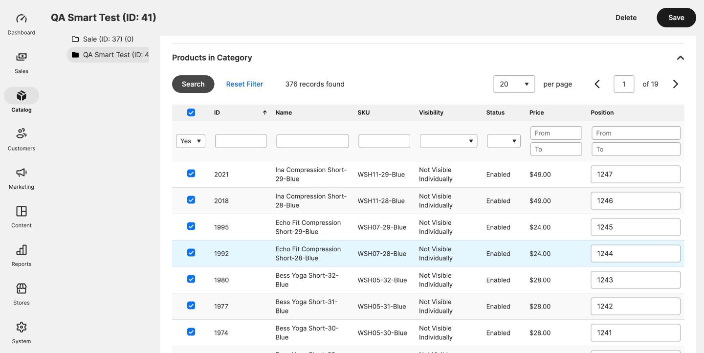The image size is (704, 353).
Task: Click the Sale category folder icon
Action: point(75,39)
